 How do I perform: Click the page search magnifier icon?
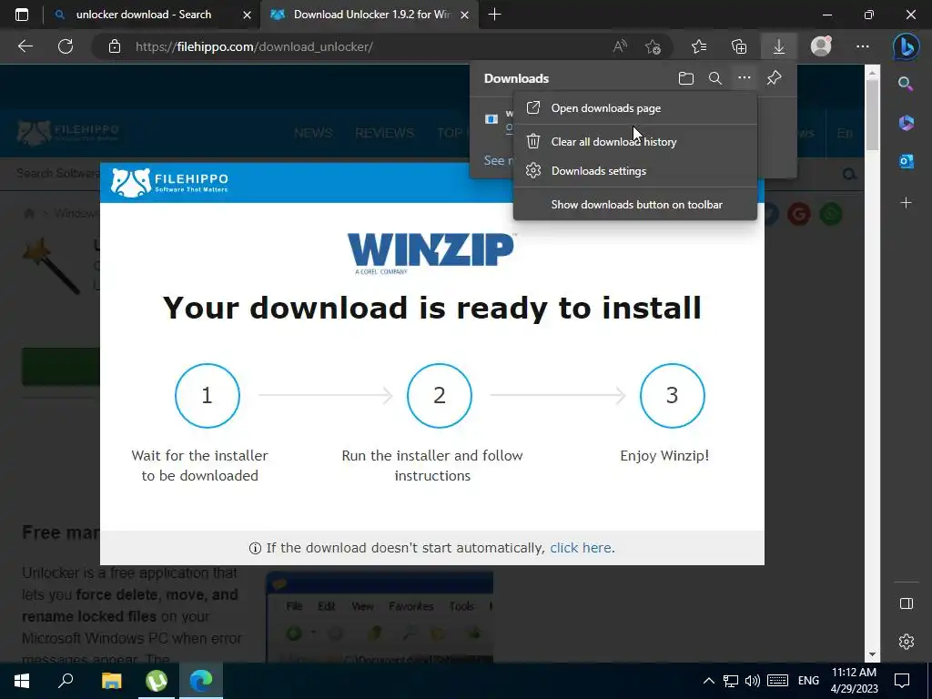849,174
